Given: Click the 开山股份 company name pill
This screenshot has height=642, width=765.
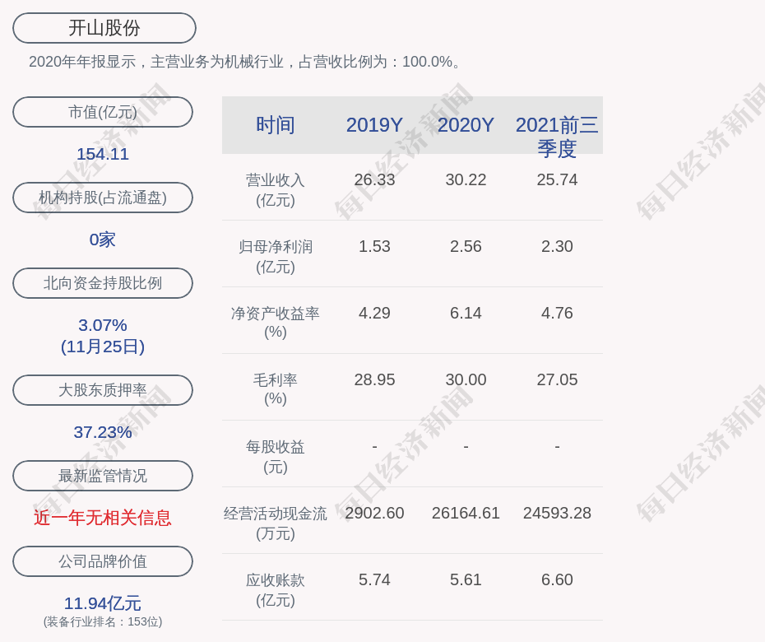Looking at the screenshot, I should (104, 28).
